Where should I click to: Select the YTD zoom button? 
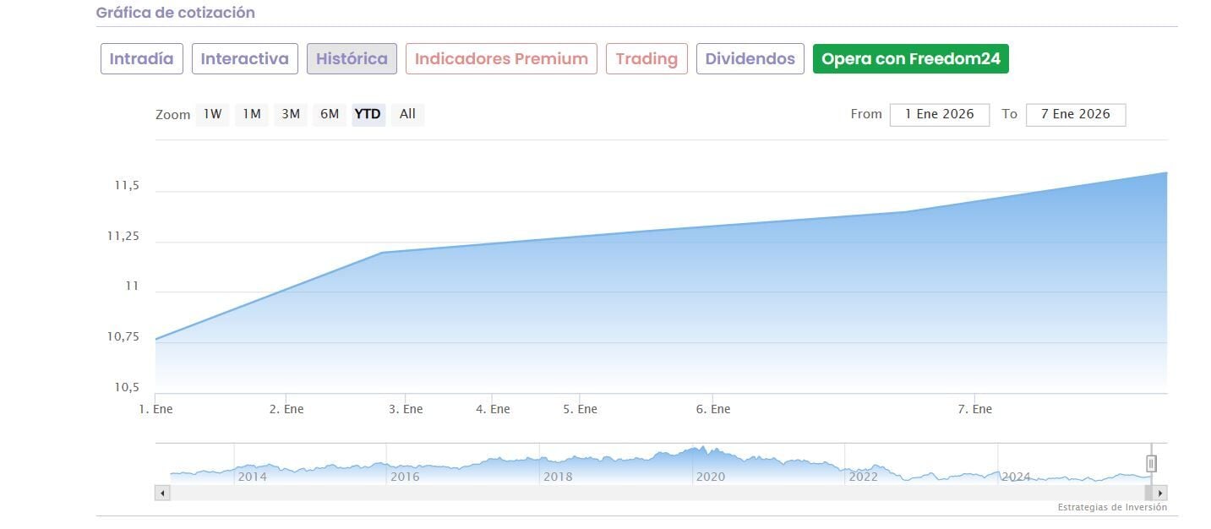point(368,114)
